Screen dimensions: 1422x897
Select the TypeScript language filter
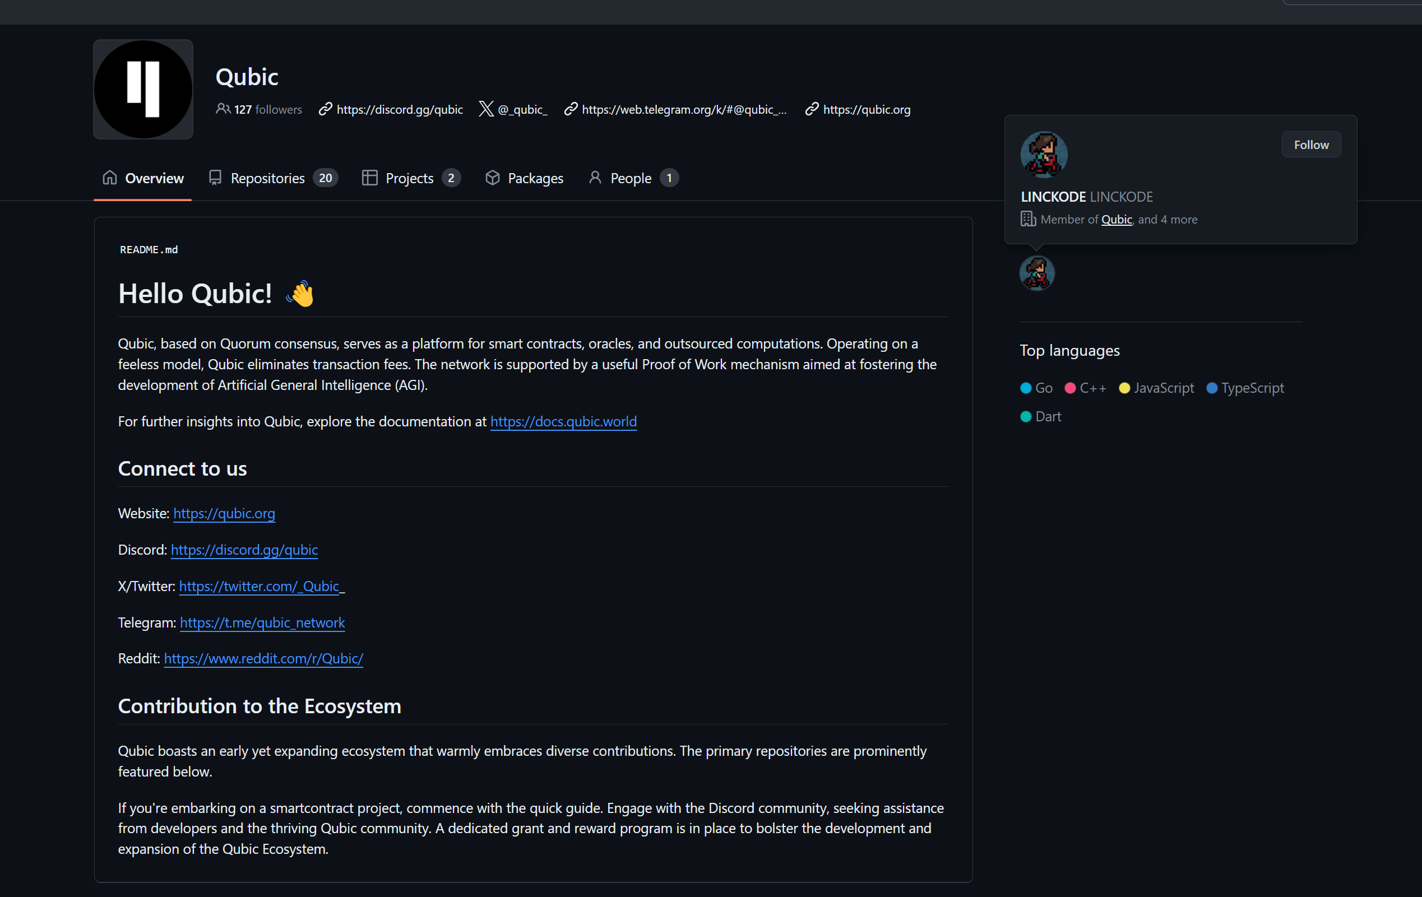tap(1252, 388)
